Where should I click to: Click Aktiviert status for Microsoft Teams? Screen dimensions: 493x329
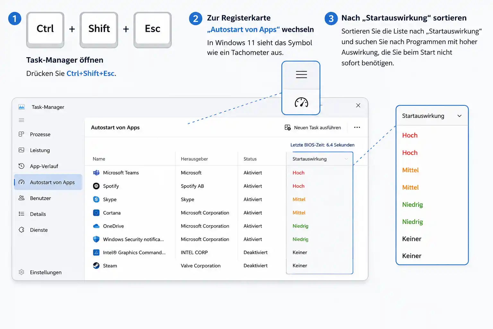coord(253,173)
